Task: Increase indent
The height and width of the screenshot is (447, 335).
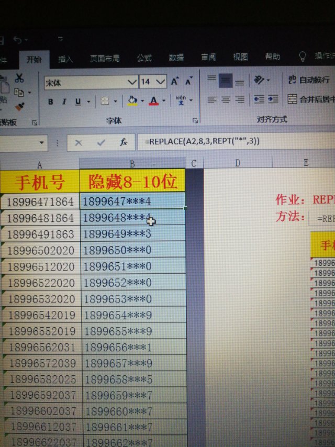Action: (x=273, y=99)
